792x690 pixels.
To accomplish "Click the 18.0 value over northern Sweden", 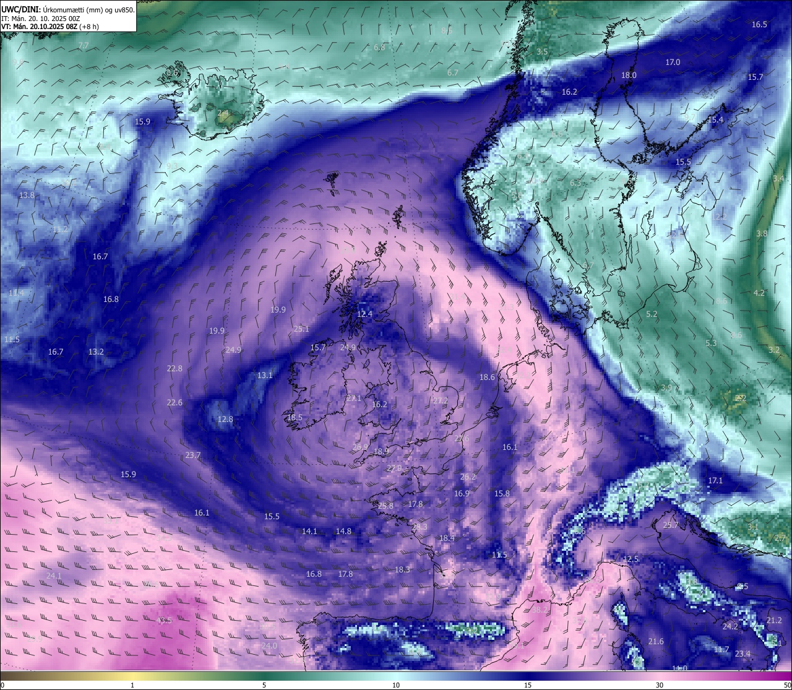I will click(x=629, y=75).
